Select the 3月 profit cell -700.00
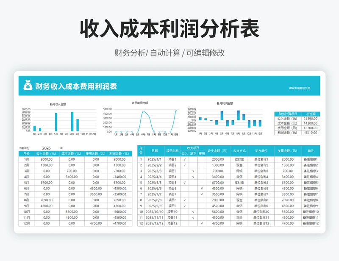Image resolution: width=339 pixels, height=261 pixels. (x=119, y=171)
